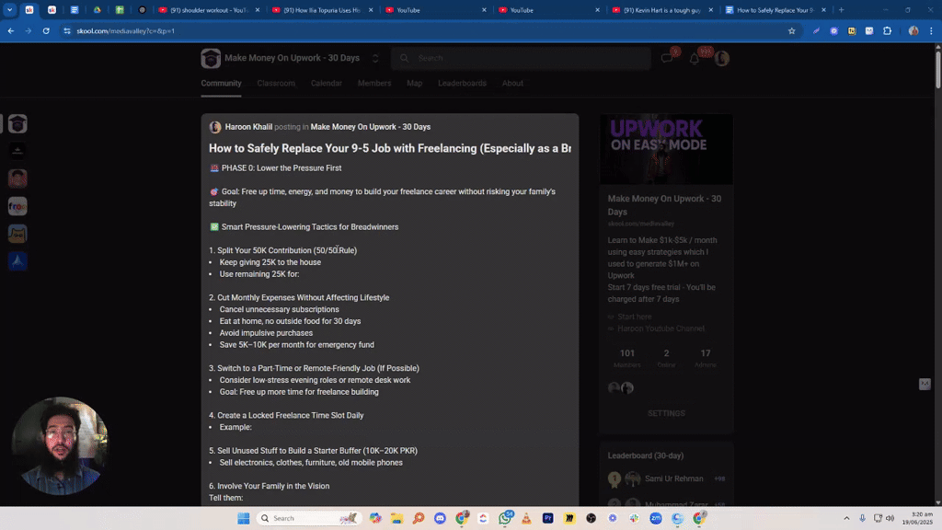Switch to the 'shoulder workout' YouTube tab
This screenshot has height=530, width=942.
pos(208,10)
